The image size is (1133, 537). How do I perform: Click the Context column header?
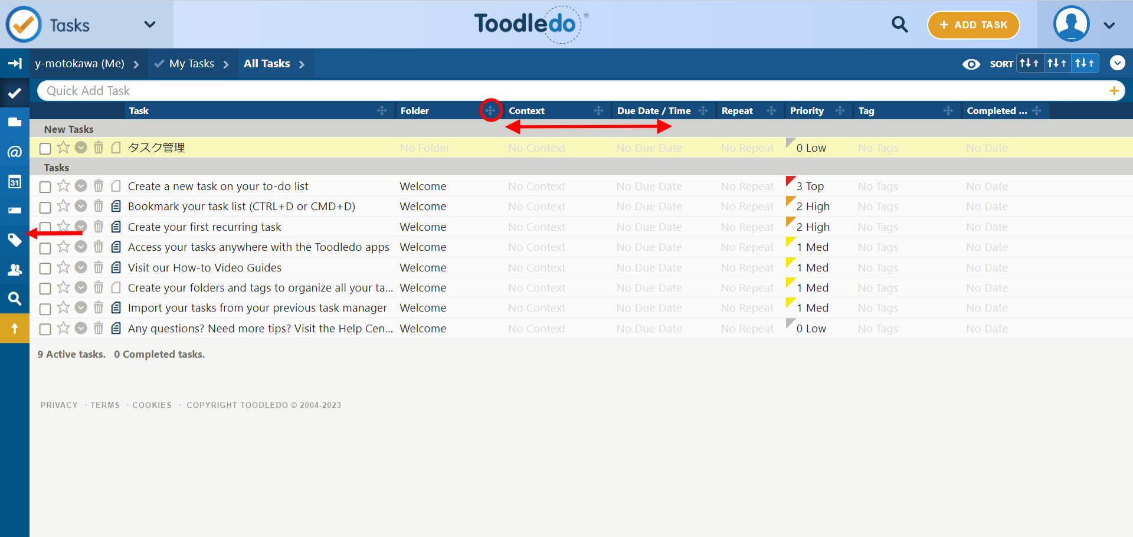(x=526, y=111)
